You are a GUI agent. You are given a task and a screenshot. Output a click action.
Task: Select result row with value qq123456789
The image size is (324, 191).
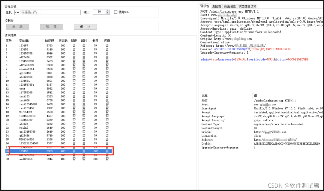[x=59, y=132]
